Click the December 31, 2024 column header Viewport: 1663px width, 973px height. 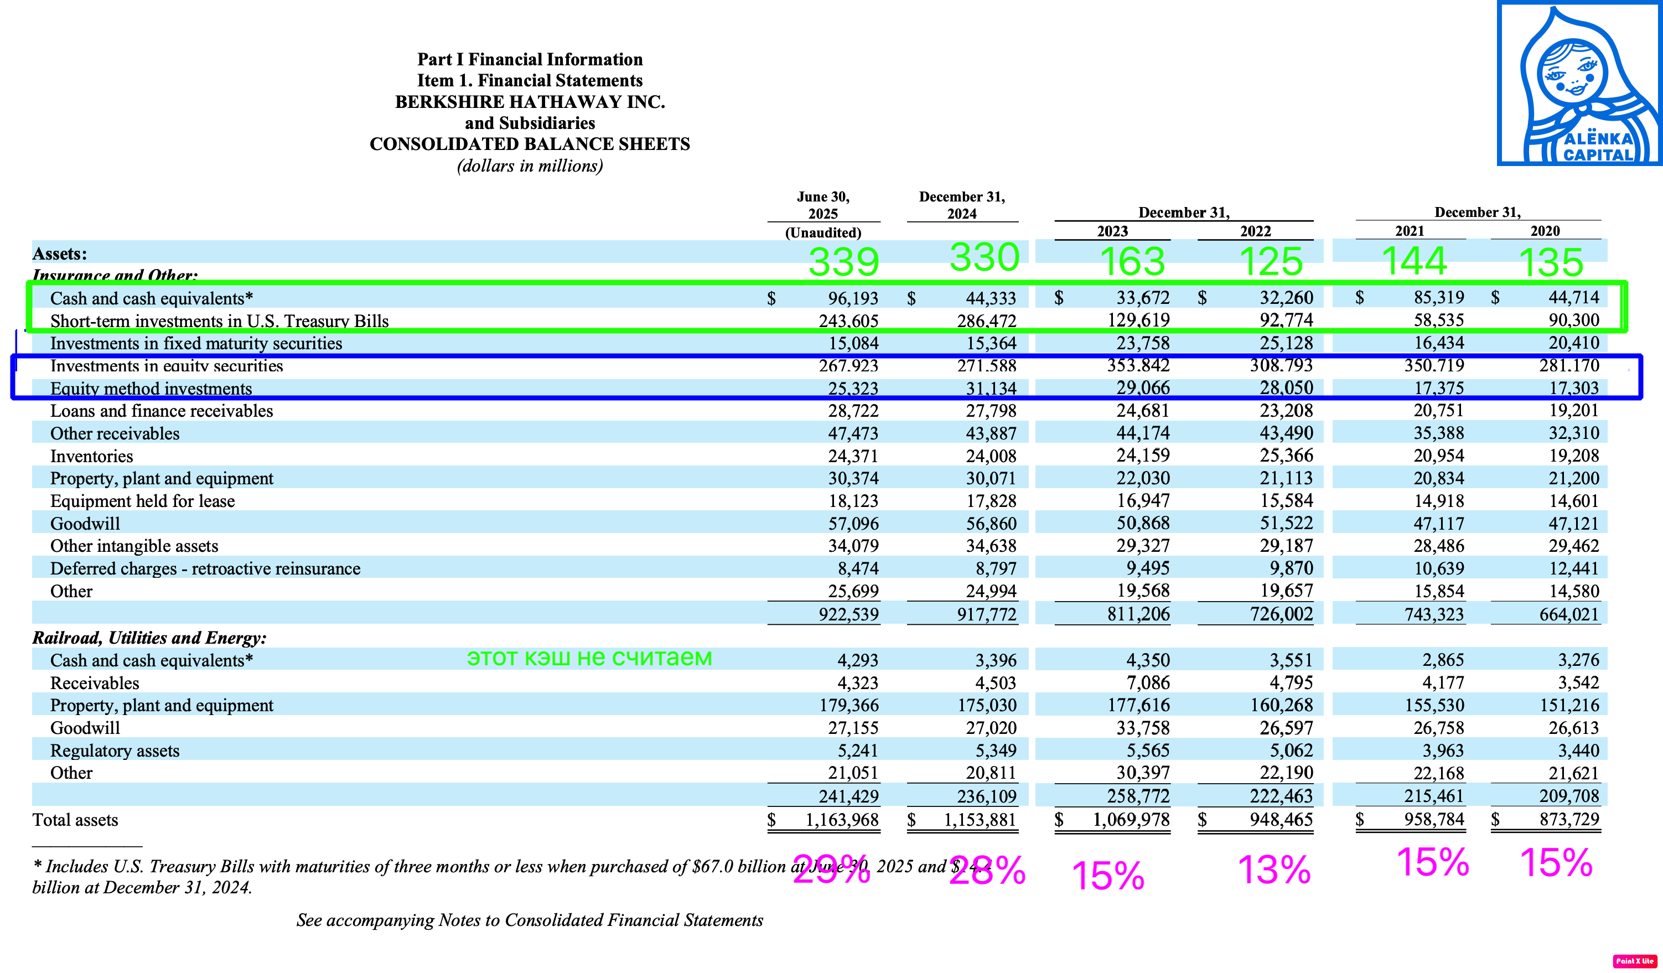(961, 205)
